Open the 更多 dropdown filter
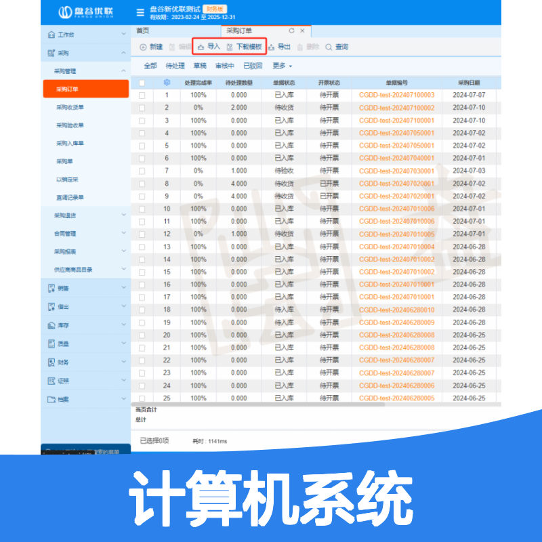 282,66
